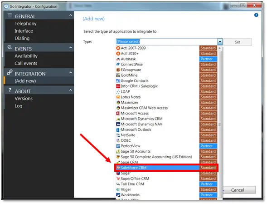Screen dimensions: 267x204
Task: Collapse the GENERAL section chevron
Action: click(x=71, y=15)
